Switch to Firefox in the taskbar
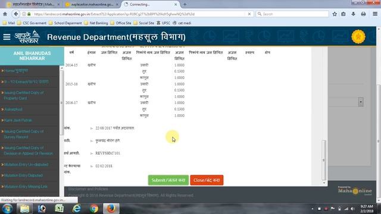The height and width of the screenshot is (214, 381). click(111, 209)
